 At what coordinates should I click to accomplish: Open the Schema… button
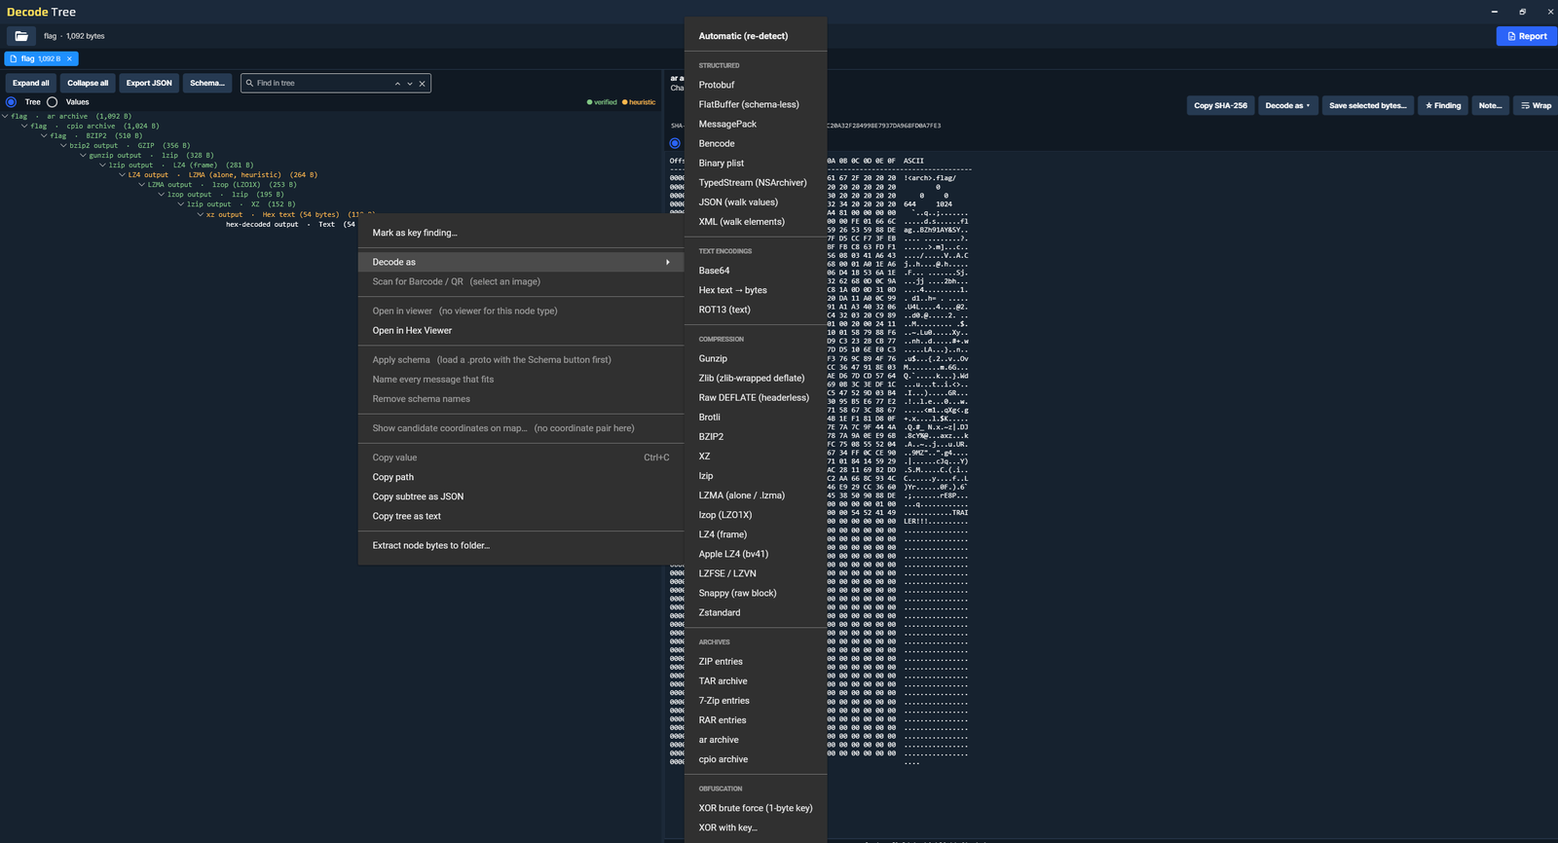pyautogui.click(x=207, y=83)
